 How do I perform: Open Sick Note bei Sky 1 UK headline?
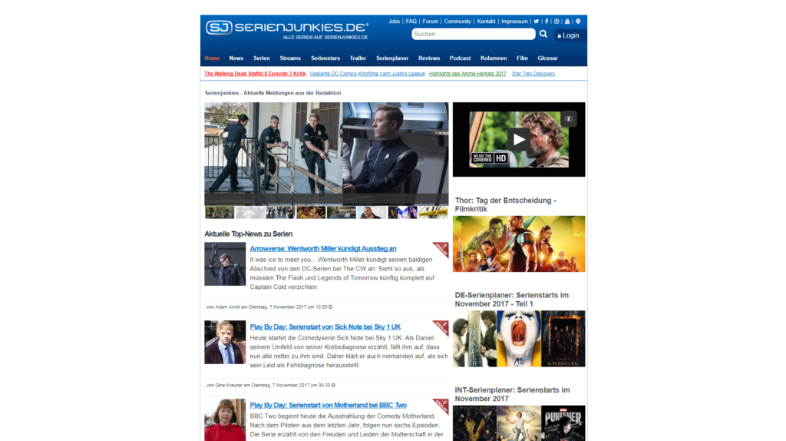325,327
